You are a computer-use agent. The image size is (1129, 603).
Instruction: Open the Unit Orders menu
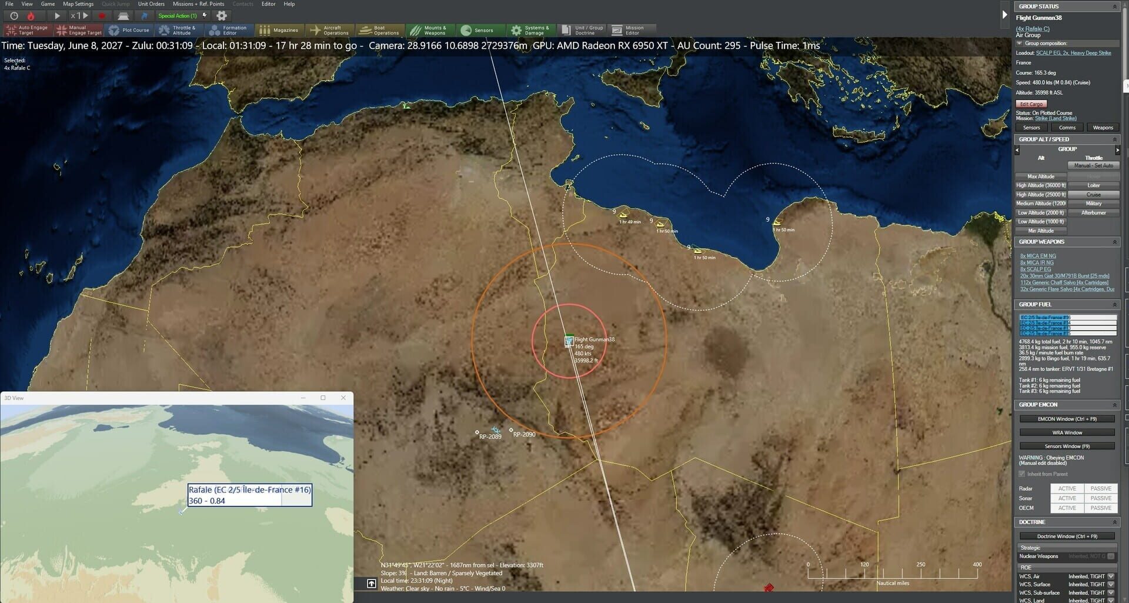pos(151,4)
